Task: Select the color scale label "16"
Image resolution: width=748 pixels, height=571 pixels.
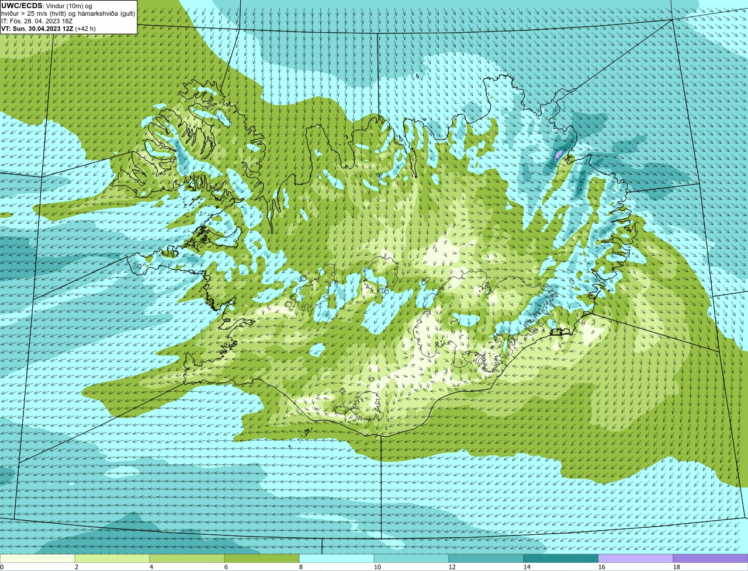Action: coord(602,567)
